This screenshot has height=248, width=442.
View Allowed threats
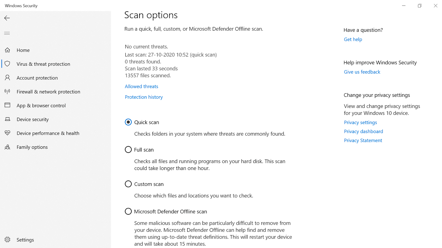tap(141, 86)
